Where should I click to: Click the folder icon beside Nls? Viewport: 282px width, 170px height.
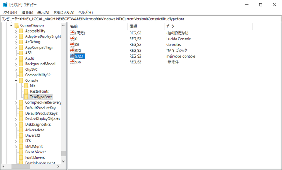26,86
